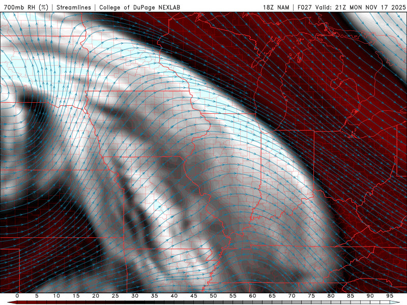This screenshot has height=305, width=407.
Task: Select the "20" label on color scale
Action: click(96, 296)
